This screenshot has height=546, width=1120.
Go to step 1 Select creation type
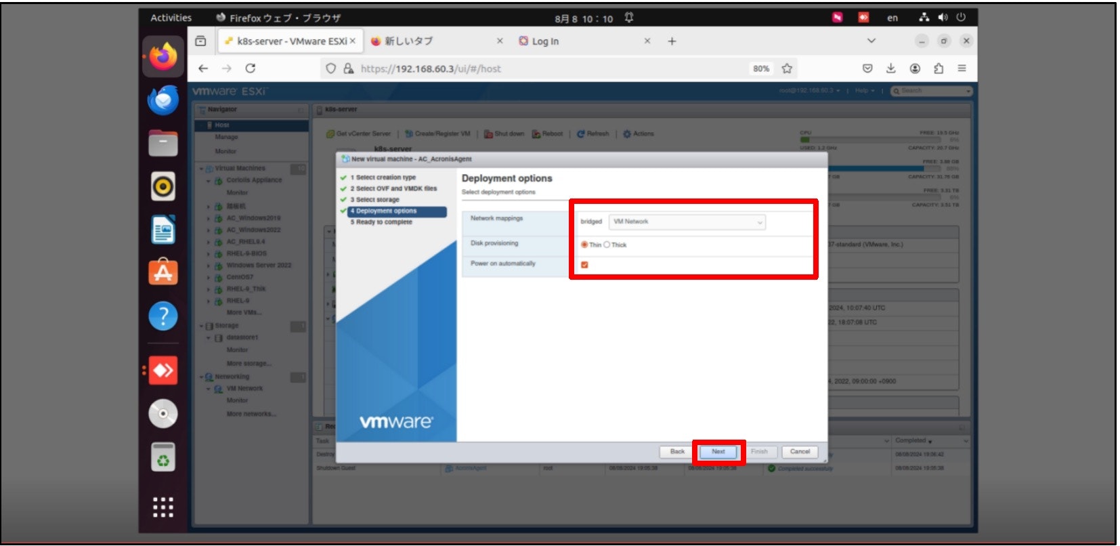[x=383, y=177]
